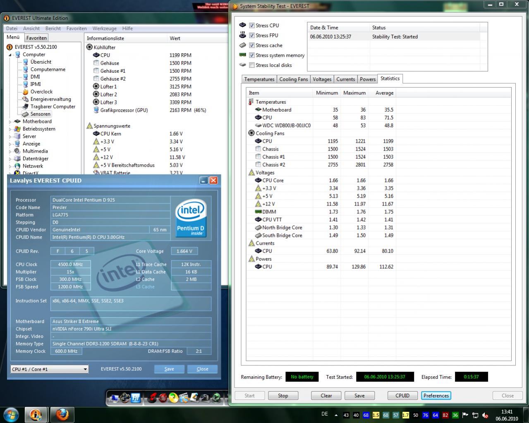529x423 pixels.
Task: Click the system clock showing 13:41
Action: click(x=507, y=415)
